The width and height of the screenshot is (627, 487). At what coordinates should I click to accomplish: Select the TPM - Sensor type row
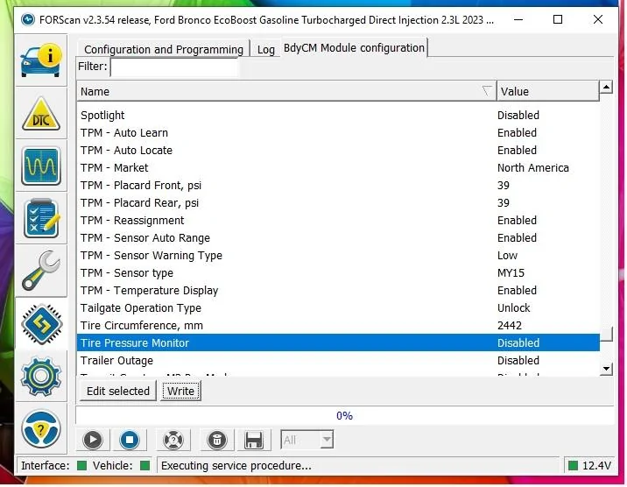pyautogui.click(x=338, y=273)
